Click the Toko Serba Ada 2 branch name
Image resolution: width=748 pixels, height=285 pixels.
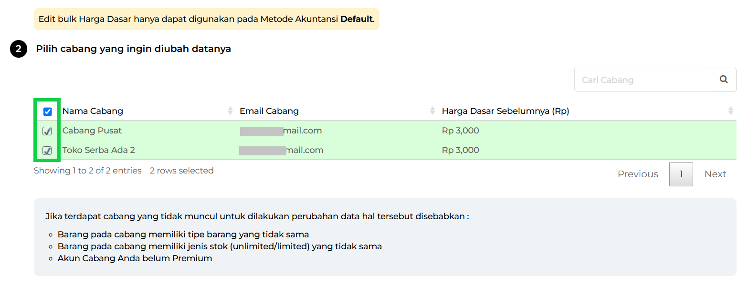(98, 150)
